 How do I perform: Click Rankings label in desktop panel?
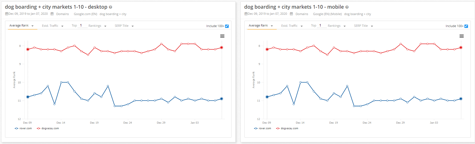click(95, 26)
